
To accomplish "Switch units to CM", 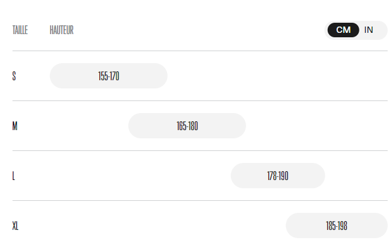I will pyautogui.click(x=343, y=30).
